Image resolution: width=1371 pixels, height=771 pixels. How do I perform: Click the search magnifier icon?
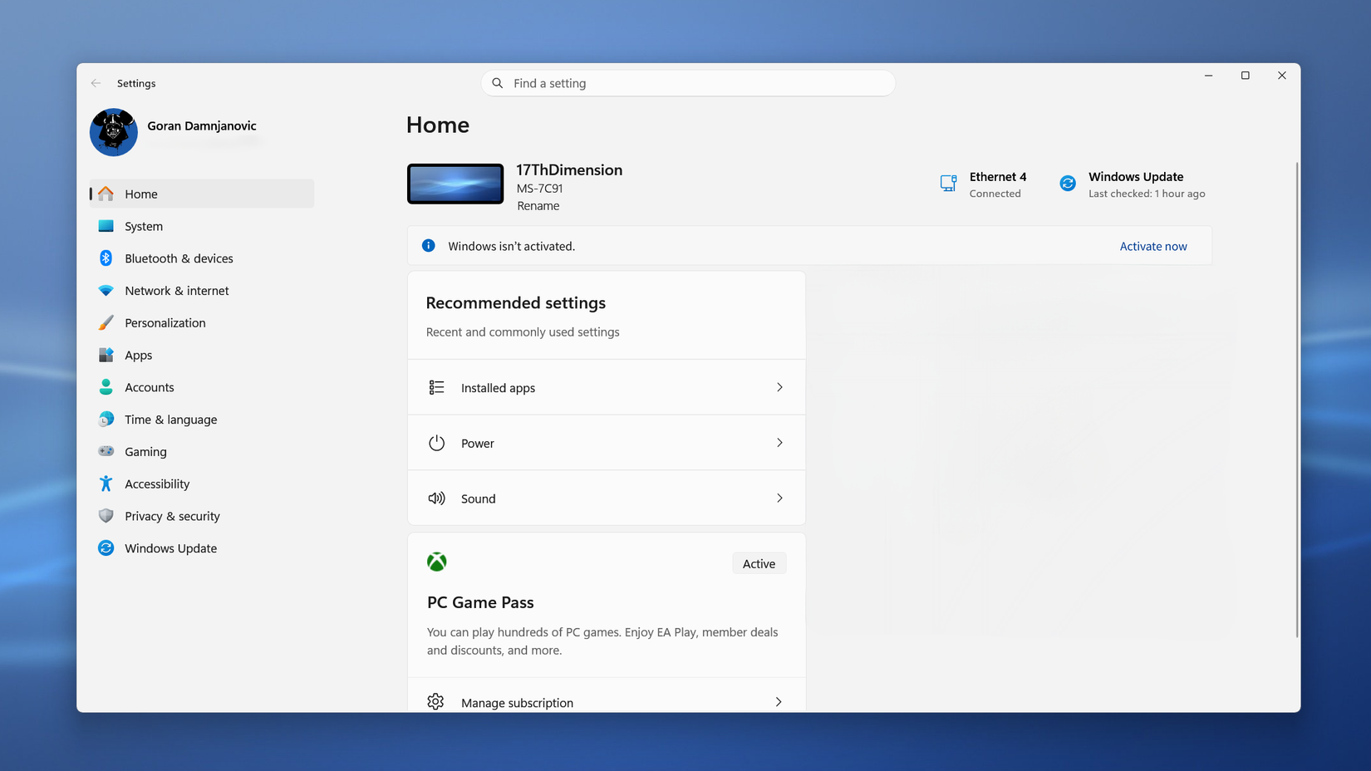(498, 83)
